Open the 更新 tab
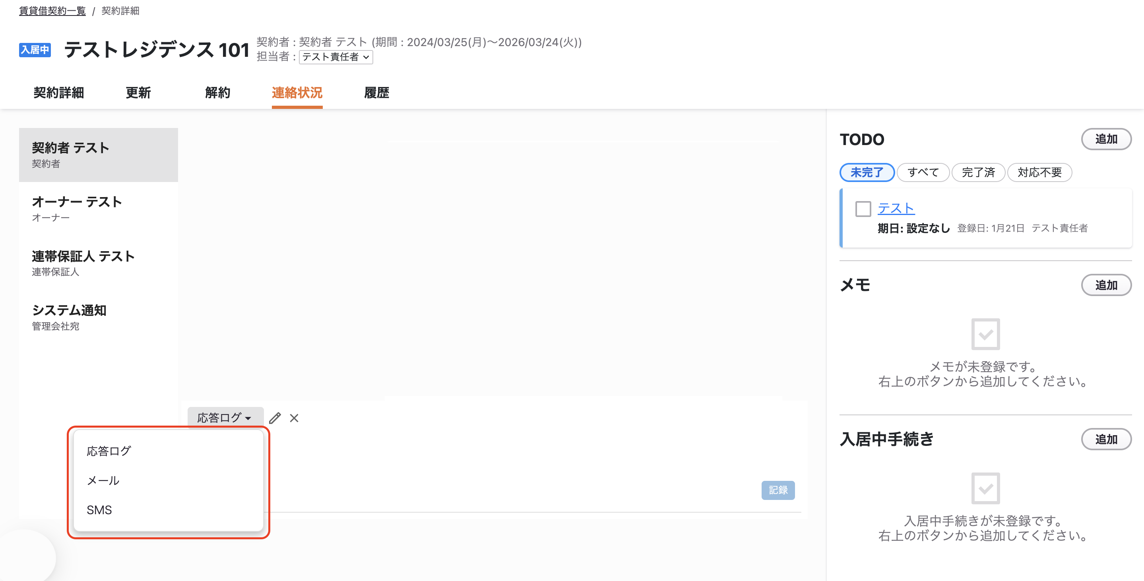The height and width of the screenshot is (581, 1144). coord(138,92)
